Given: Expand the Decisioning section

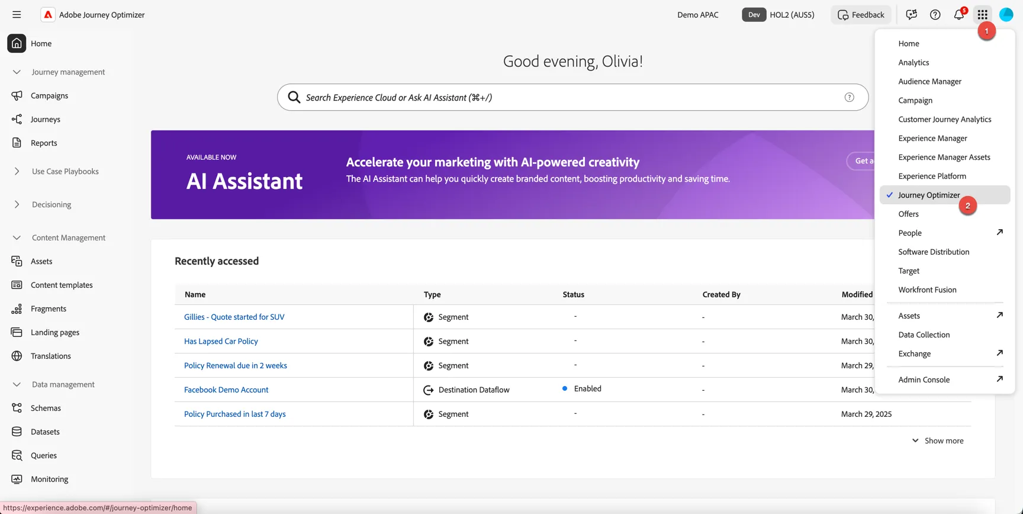Looking at the screenshot, I should pyautogui.click(x=17, y=204).
